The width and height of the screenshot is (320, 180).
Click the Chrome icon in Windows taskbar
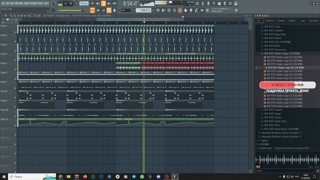coord(60,176)
